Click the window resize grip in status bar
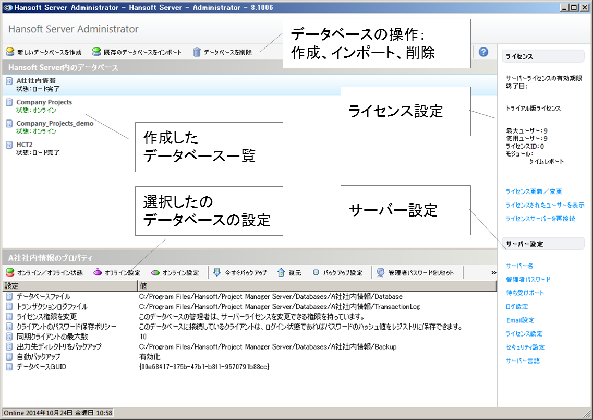Image resolution: width=593 pixels, height=420 pixels. point(587,414)
